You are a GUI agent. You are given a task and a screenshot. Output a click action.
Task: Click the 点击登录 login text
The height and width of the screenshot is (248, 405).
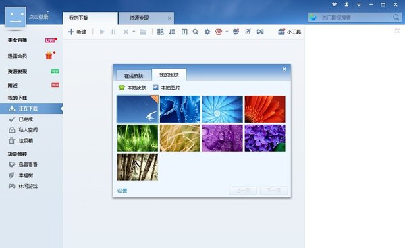(x=38, y=17)
